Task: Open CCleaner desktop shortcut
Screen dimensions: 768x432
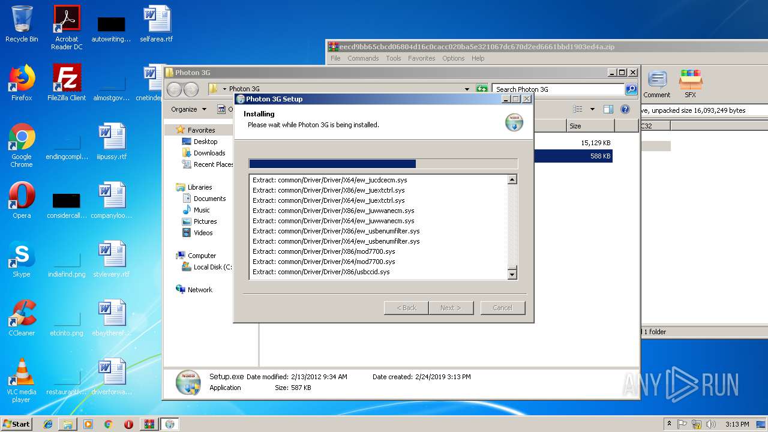Action: point(22,318)
